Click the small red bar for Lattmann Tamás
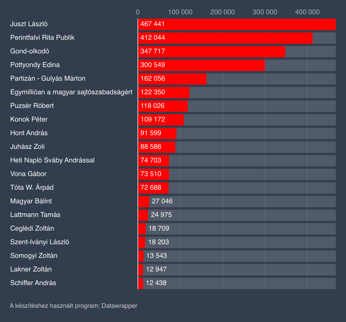 click(x=143, y=215)
